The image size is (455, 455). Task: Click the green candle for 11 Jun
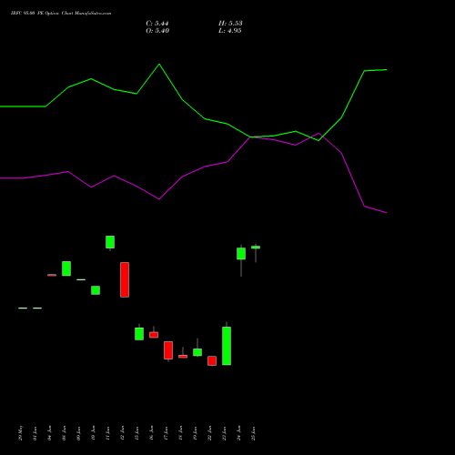click(110, 242)
